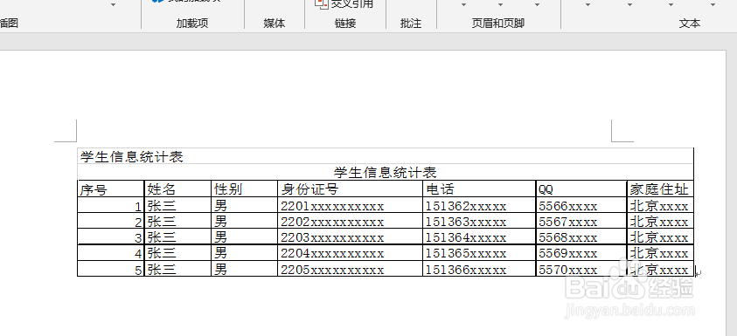The height and width of the screenshot is (336, 737).
Task: Select the QQ header cell
Action: tap(581, 189)
